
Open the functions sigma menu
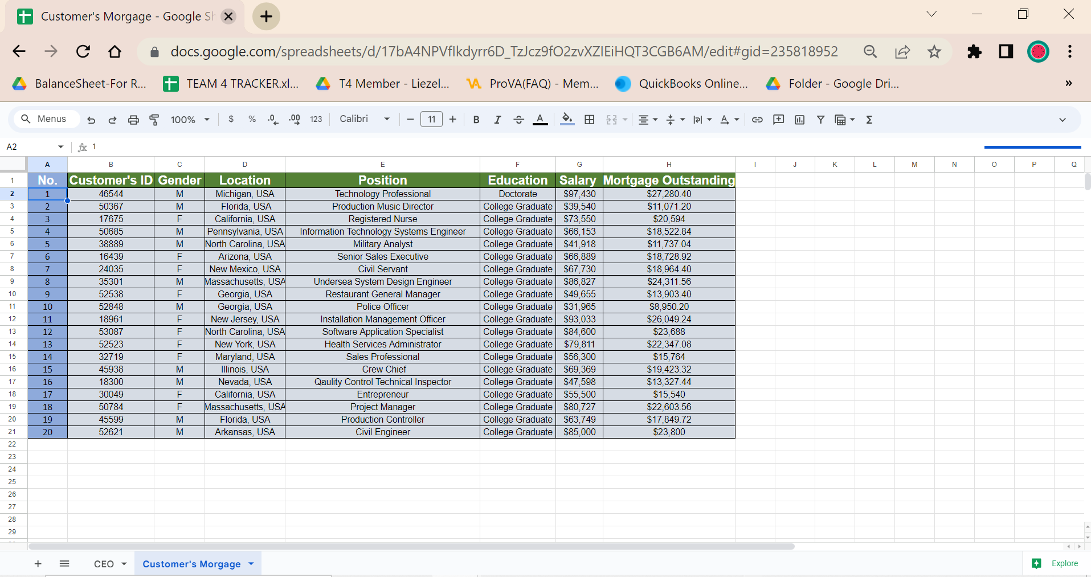[x=869, y=120]
